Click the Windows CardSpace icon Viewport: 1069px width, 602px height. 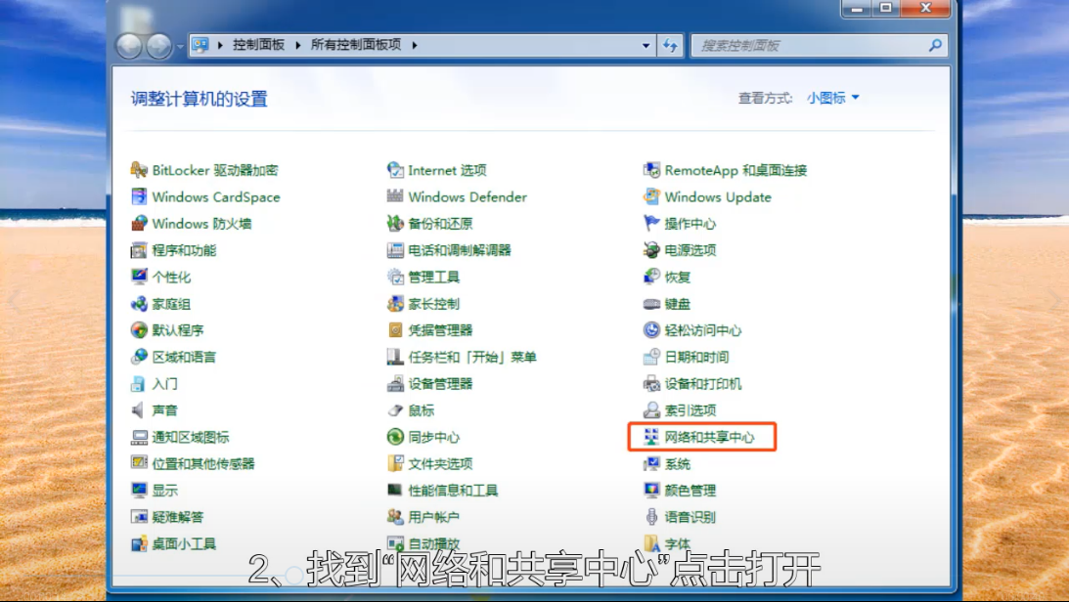point(139,196)
